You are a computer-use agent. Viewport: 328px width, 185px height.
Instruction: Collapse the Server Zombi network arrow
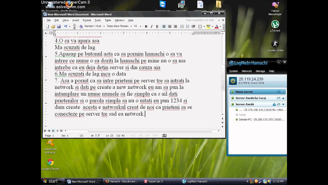(x=283, y=104)
